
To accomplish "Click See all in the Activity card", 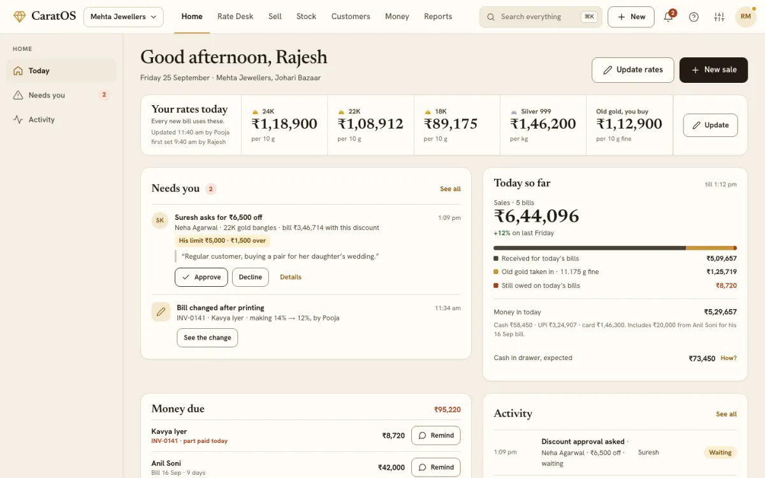I will (x=726, y=414).
